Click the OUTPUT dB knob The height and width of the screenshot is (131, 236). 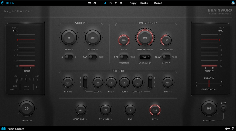(209, 108)
